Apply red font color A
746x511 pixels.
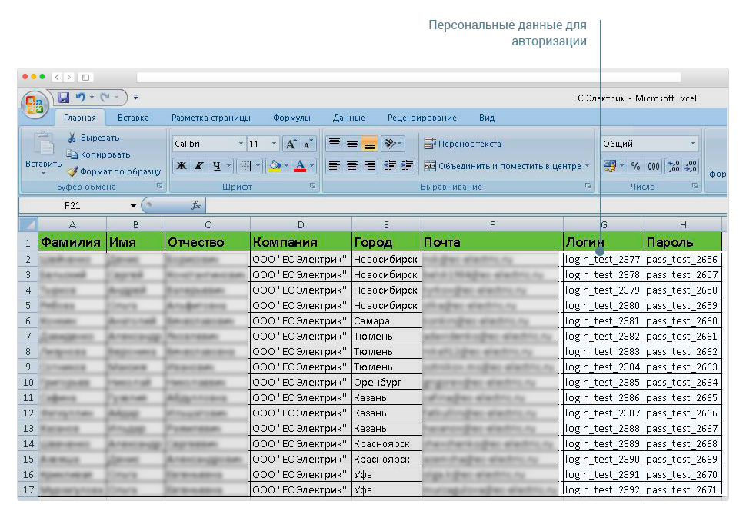(x=300, y=166)
